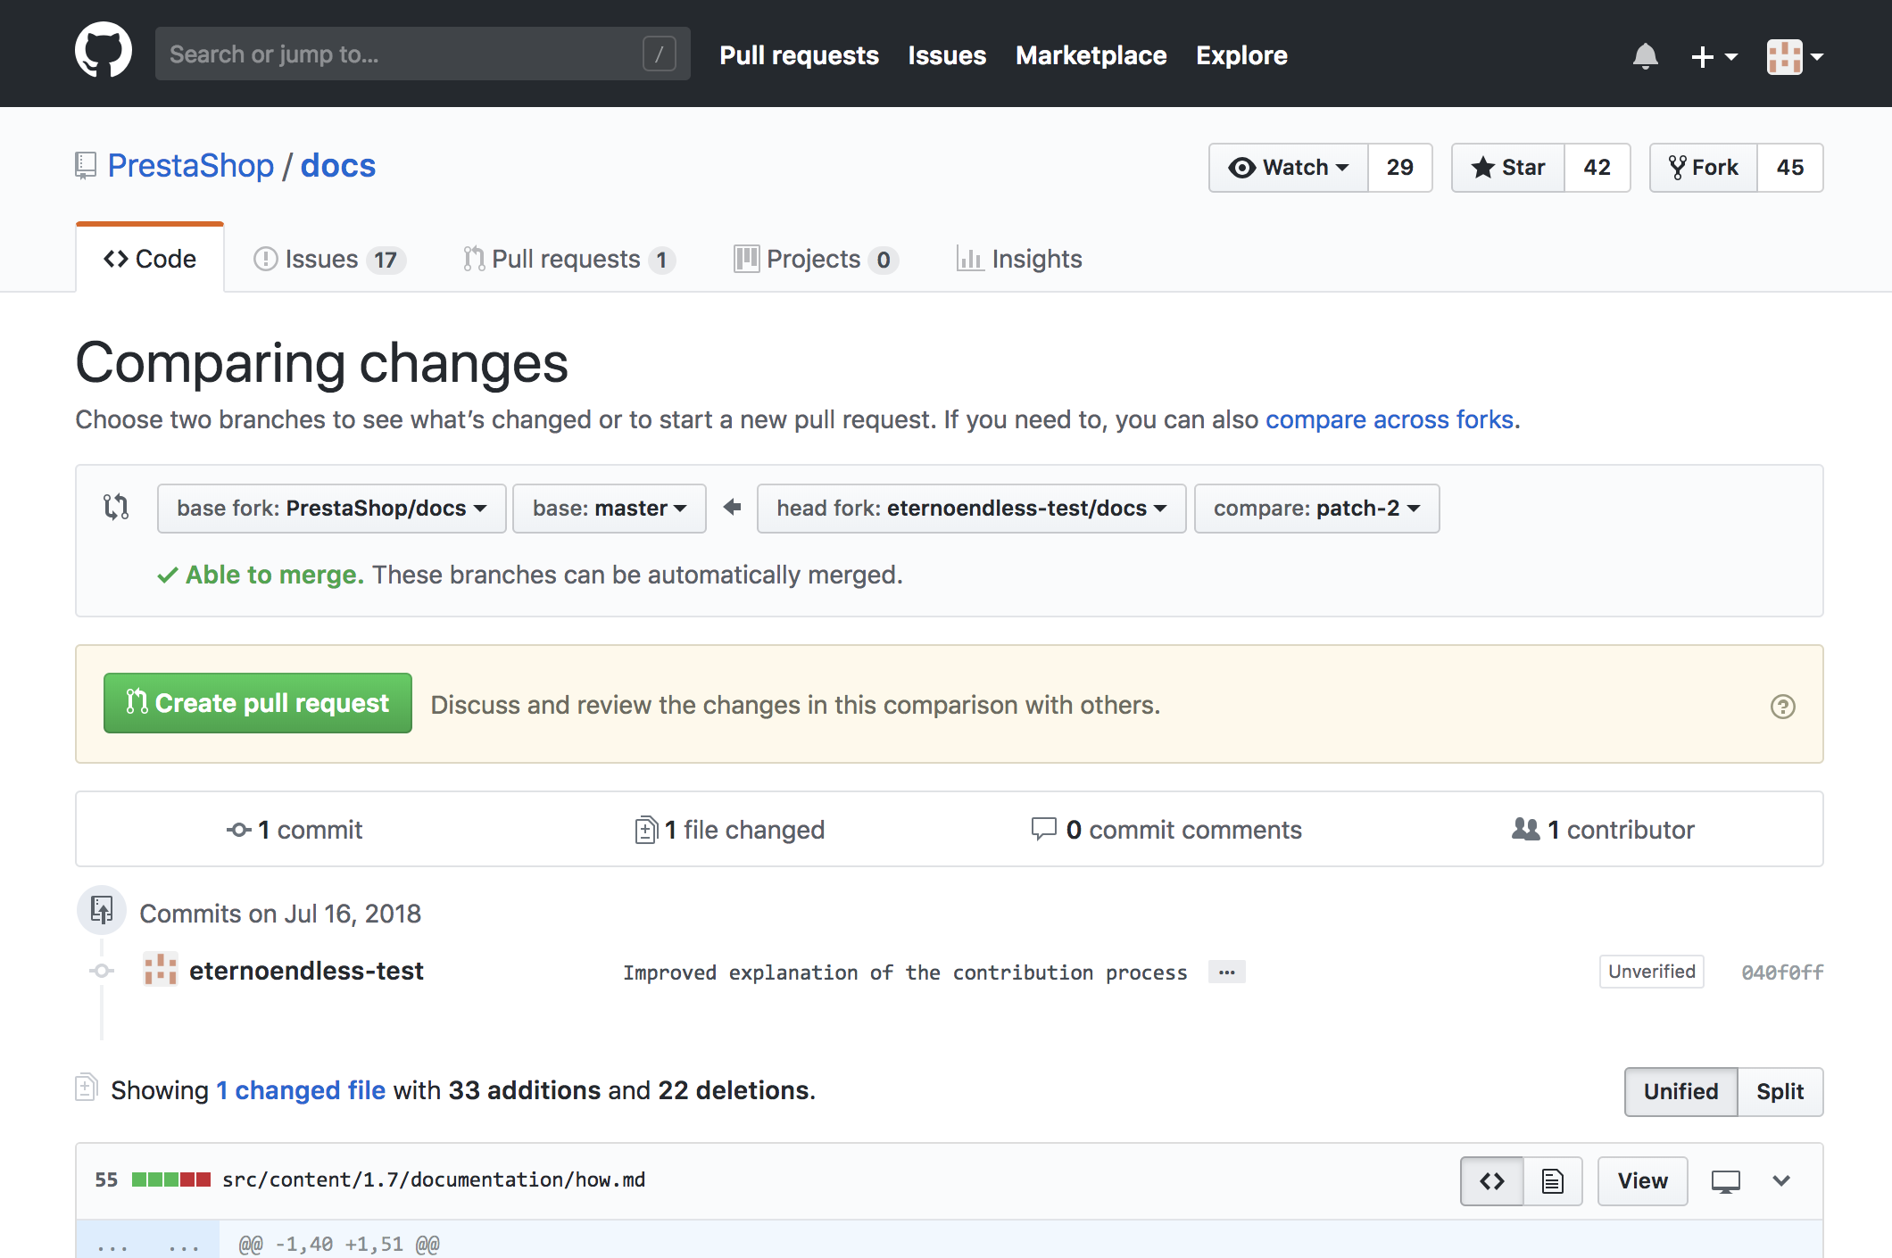Open Marketplace in top navigation

coord(1091,55)
